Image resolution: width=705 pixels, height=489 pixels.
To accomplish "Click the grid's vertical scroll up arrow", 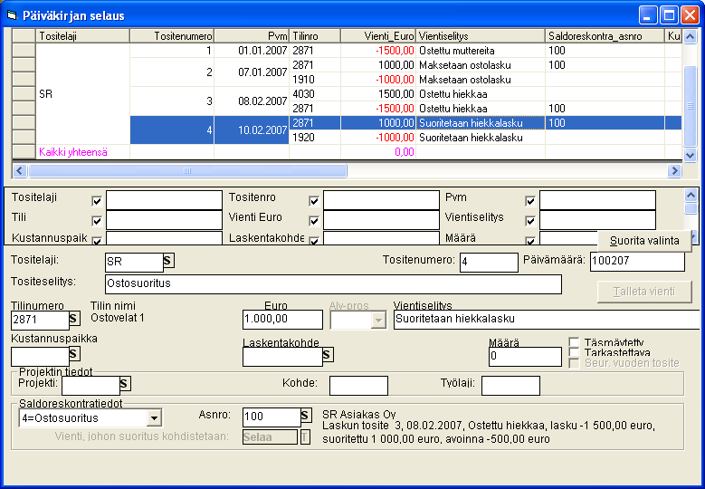I will (x=691, y=36).
